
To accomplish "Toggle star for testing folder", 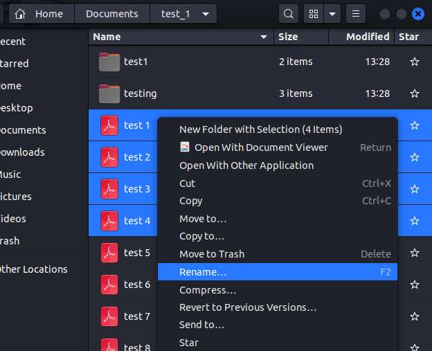I will coord(415,93).
